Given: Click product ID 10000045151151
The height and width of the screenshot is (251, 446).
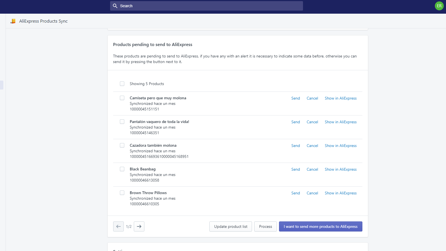Looking at the screenshot, I should (x=144, y=109).
